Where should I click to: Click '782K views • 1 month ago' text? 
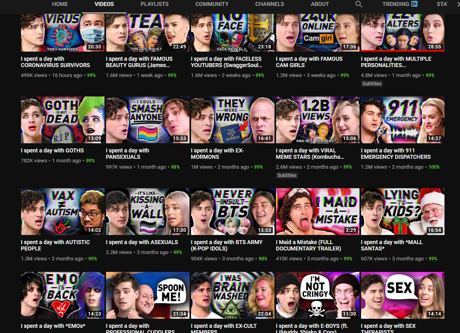(x=51, y=161)
